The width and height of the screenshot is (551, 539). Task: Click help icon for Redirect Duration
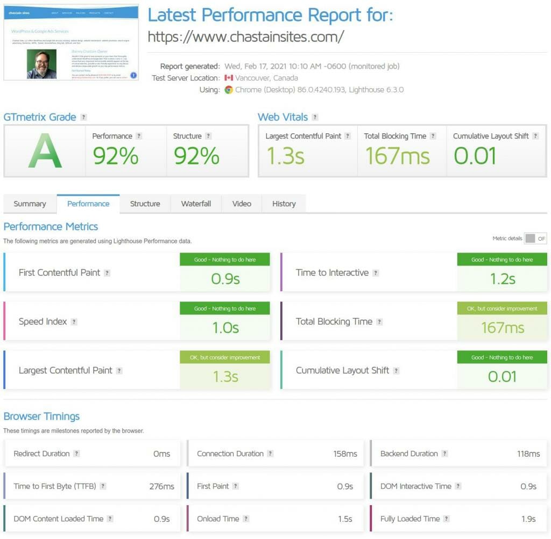point(76,454)
